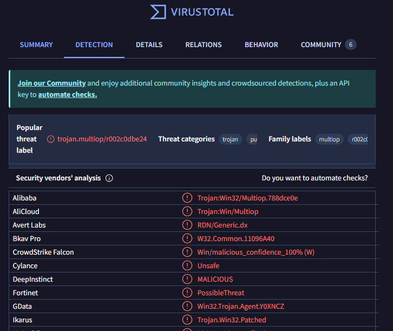Click the warning icon in the GData row

point(187,306)
